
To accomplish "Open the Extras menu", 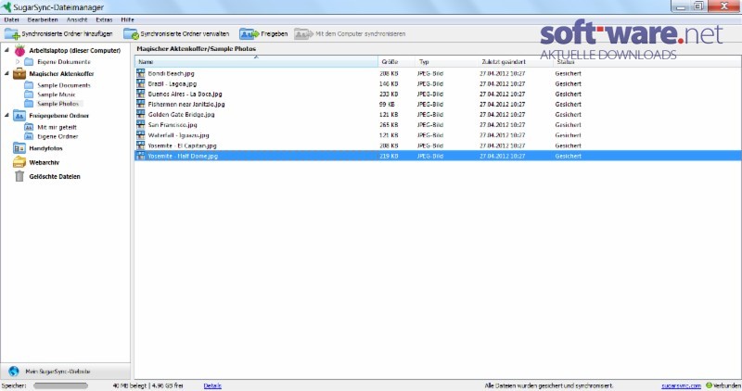I will (x=104, y=19).
